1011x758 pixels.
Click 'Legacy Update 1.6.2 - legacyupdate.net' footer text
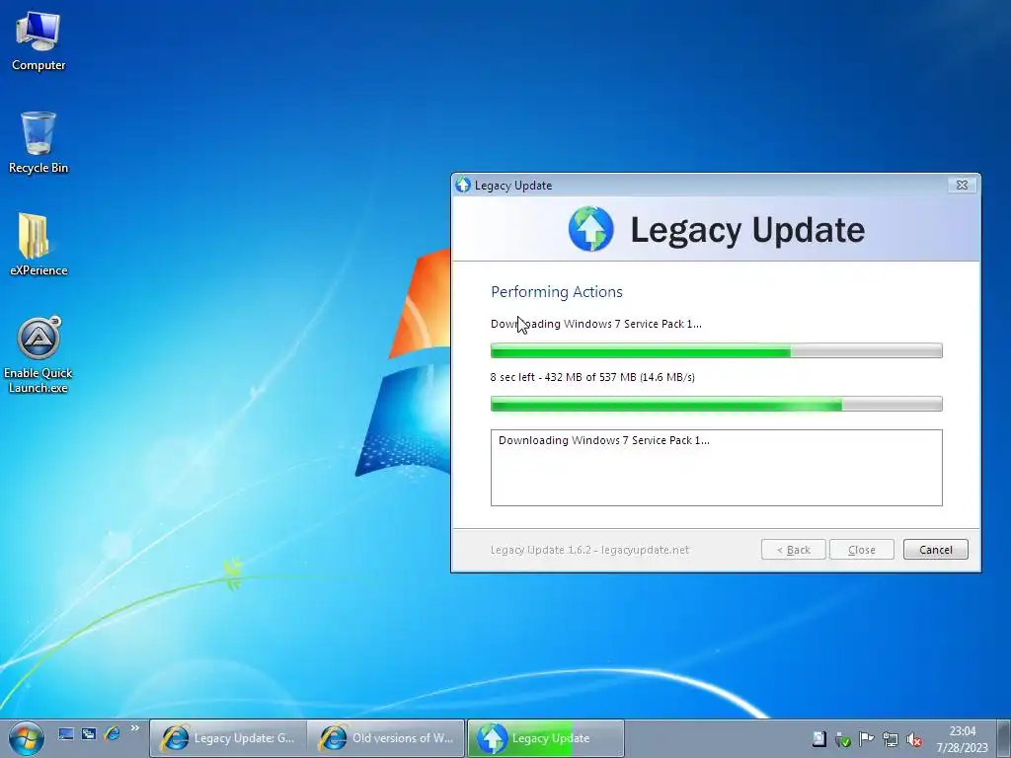click(x=589, y=550)
